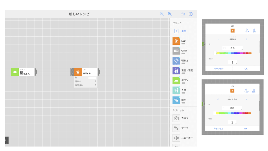Screen dimensions: 268x151
Task: Click the 色 color value on the LED block
Action: 92,78
